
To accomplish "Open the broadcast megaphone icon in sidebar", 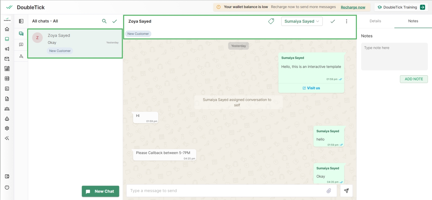I will click(7, 49).
